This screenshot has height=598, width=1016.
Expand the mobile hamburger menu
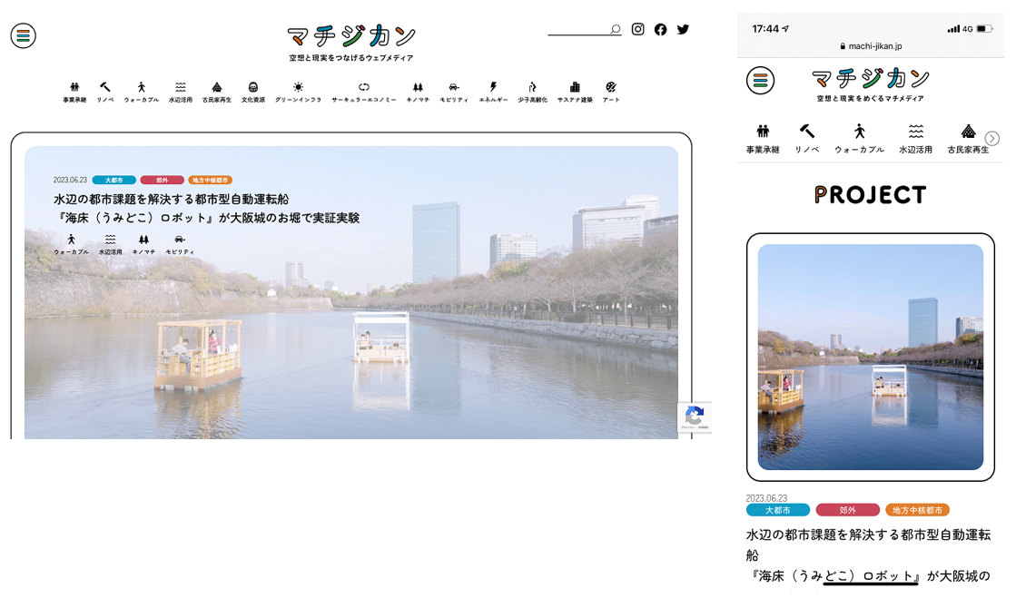(761, 81)
